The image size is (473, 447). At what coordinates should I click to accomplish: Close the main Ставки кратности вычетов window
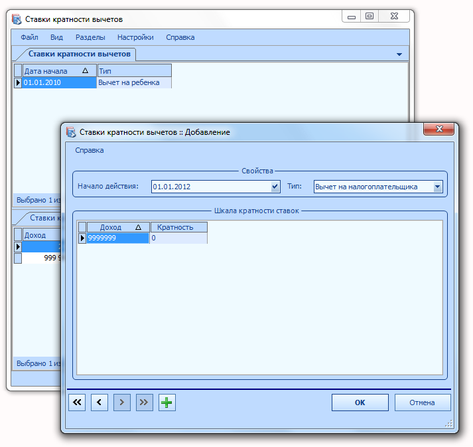394,16
